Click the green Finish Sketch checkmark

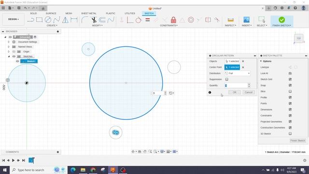(281, 20)
